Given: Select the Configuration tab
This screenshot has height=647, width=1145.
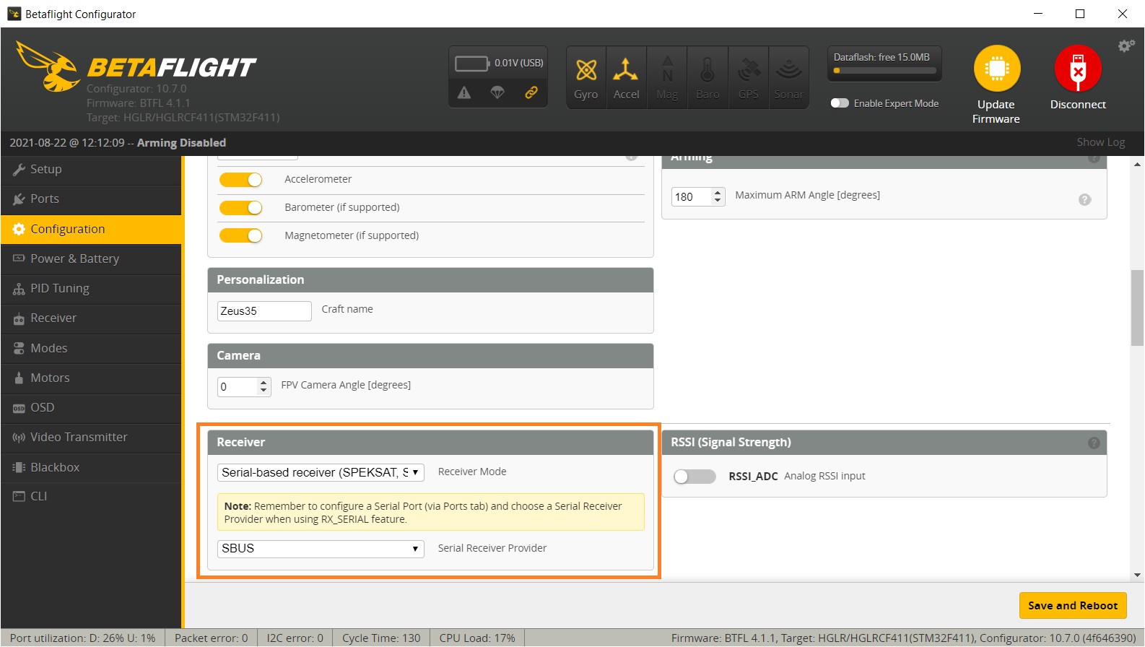Looking at the screenshot, I should click(x=91, y=230).
